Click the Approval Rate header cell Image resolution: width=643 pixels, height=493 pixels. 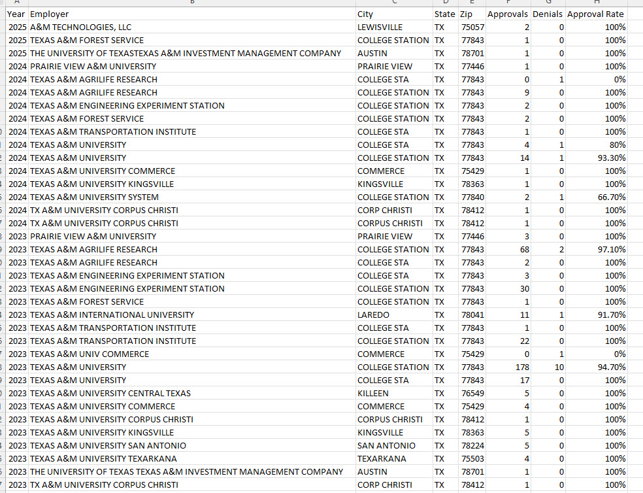click(x=595, y=14)
